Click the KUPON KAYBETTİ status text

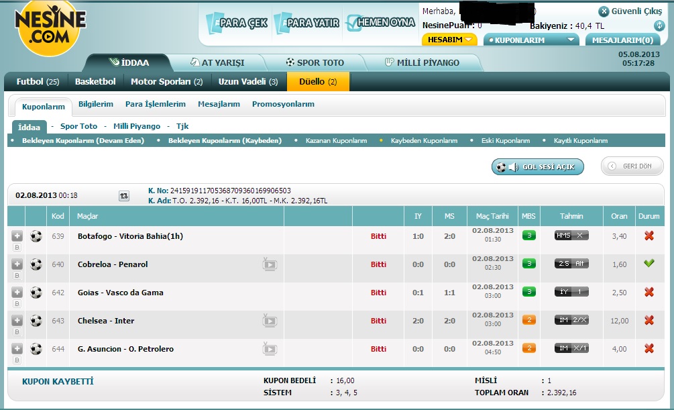click(x=58, y=382)
